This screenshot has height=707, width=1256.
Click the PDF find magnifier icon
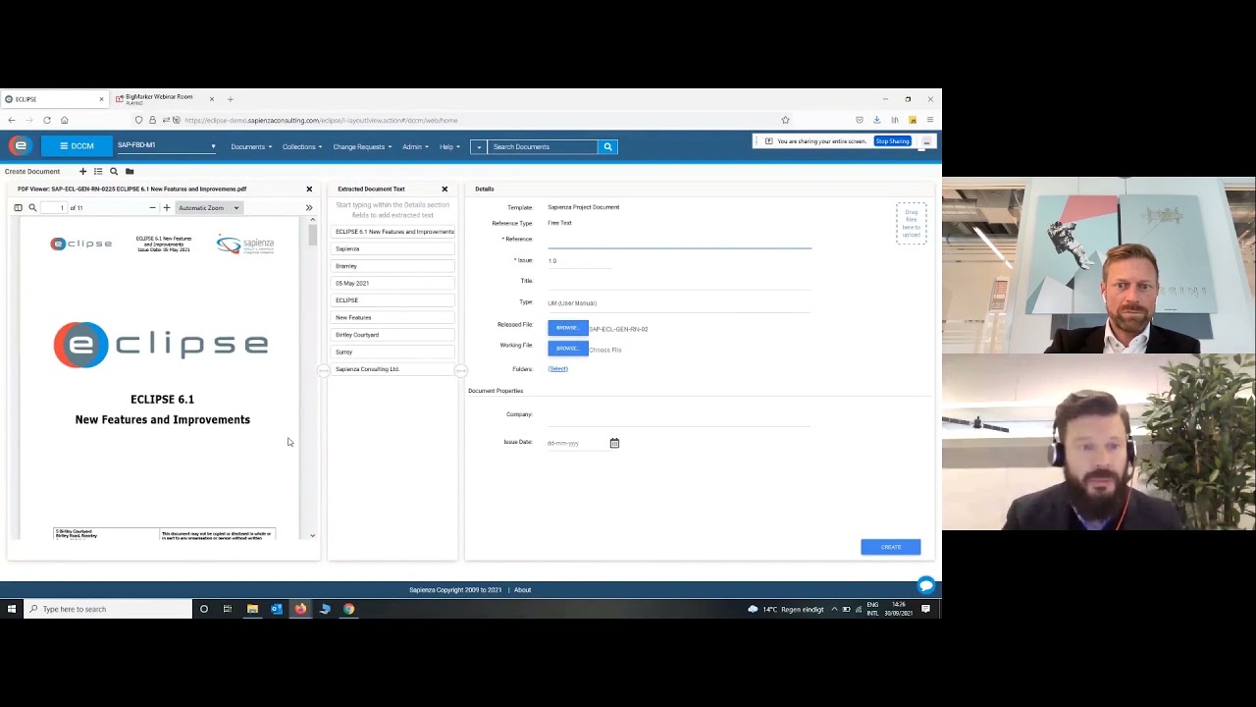(x=32, y=208)
